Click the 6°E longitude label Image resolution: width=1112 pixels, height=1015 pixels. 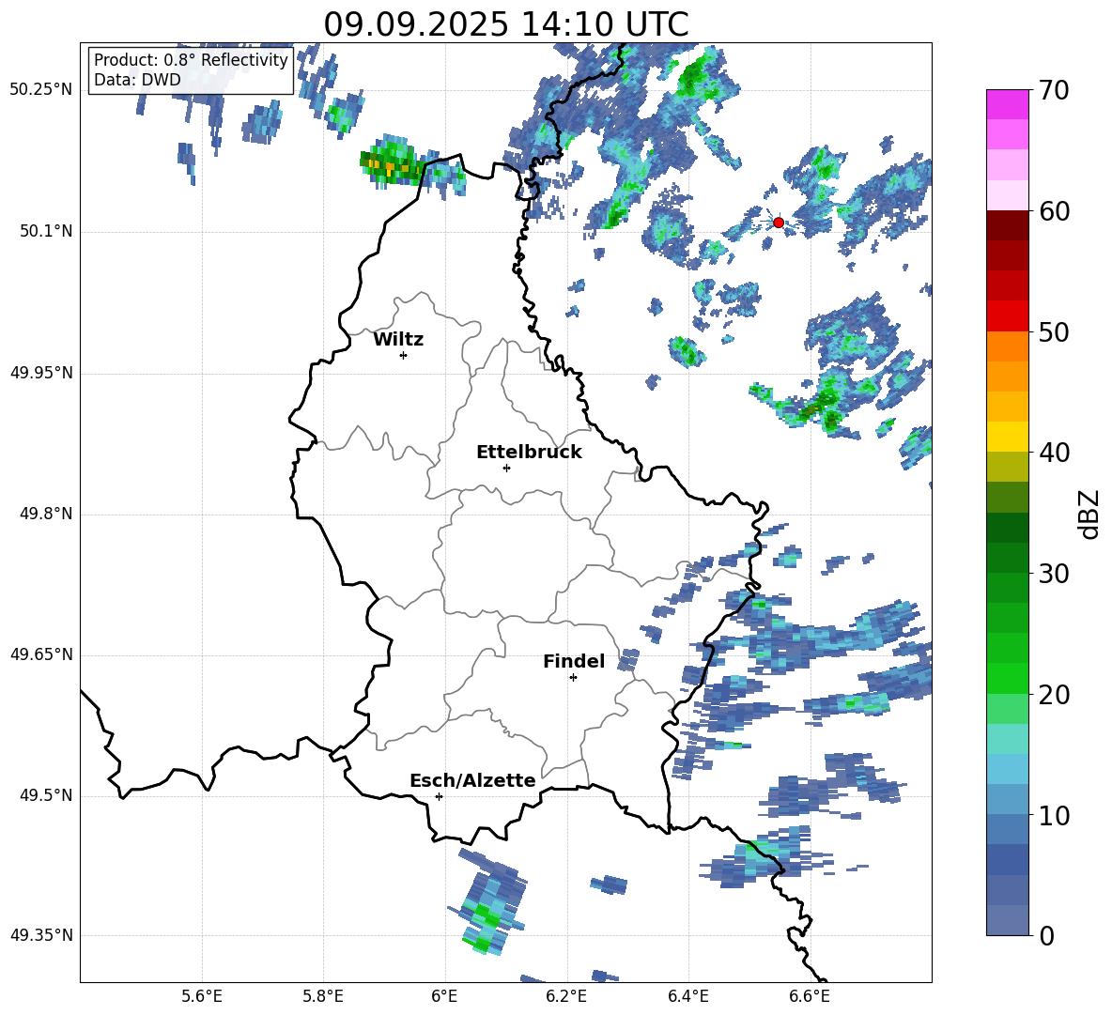[444, 996]
